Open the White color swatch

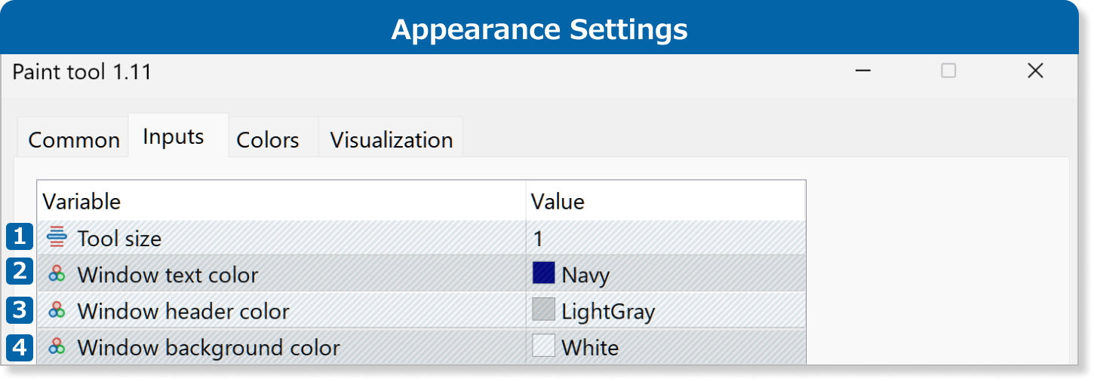543,346
